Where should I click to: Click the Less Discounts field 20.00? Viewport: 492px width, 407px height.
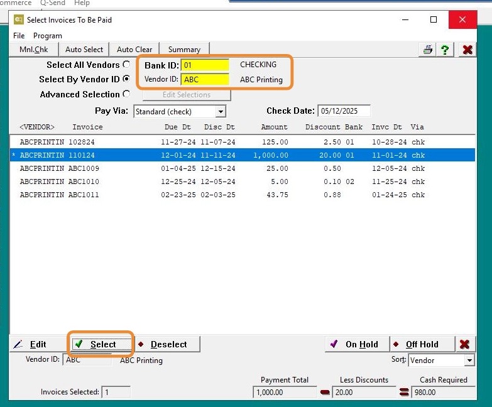pos(364,393)
